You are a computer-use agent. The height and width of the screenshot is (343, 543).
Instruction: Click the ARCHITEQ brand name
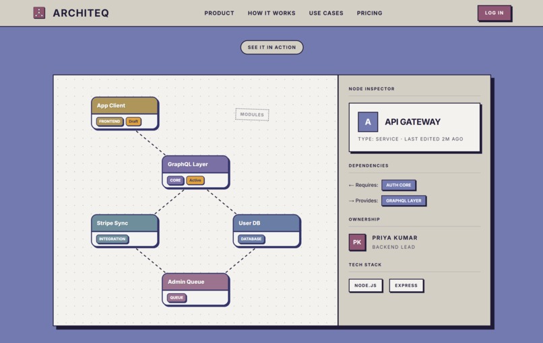tap(81, 13)
